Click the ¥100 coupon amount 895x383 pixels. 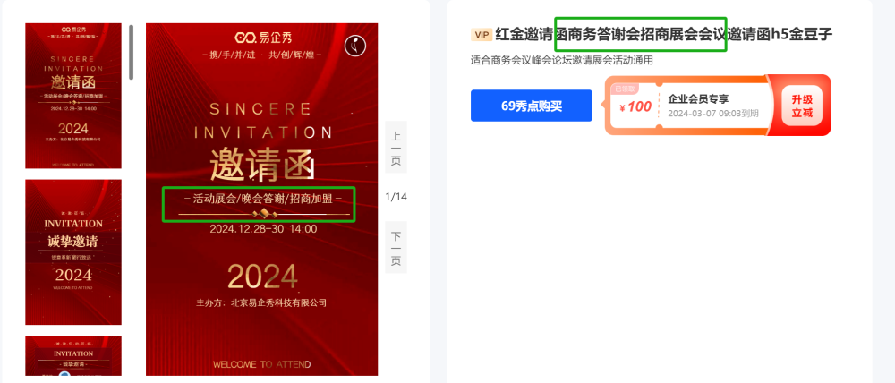pos(635,106)
